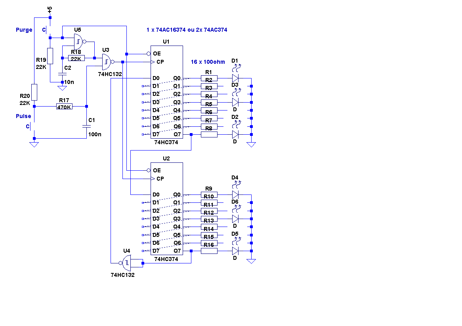Click the R19 resistor symbol

[x=50, y=56]
